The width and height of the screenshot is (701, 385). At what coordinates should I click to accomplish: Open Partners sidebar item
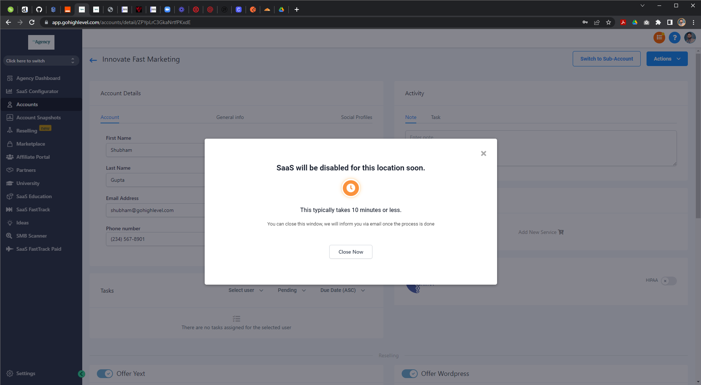[x=26, y=170]
